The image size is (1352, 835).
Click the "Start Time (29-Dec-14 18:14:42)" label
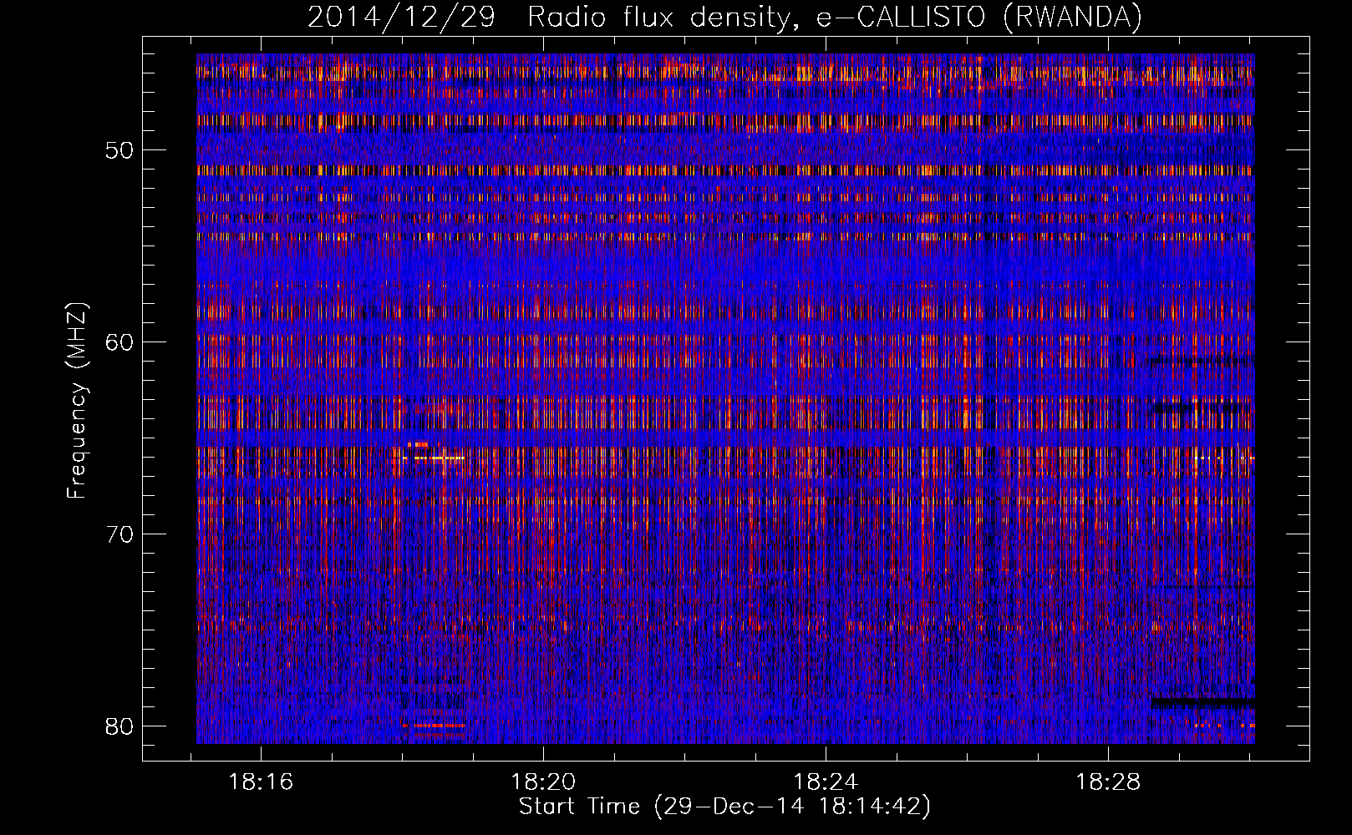tap(724, 807)
